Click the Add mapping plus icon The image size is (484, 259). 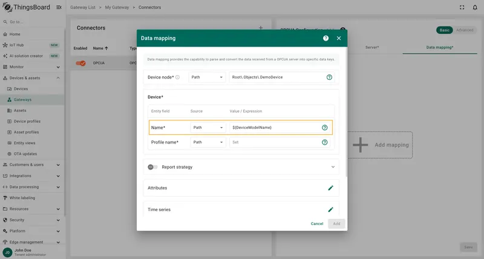click(x=360, y=145)
